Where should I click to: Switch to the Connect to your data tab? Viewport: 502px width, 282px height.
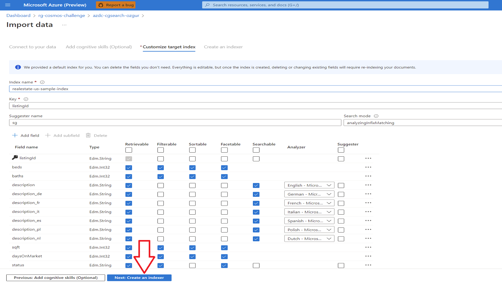(33, 47)
